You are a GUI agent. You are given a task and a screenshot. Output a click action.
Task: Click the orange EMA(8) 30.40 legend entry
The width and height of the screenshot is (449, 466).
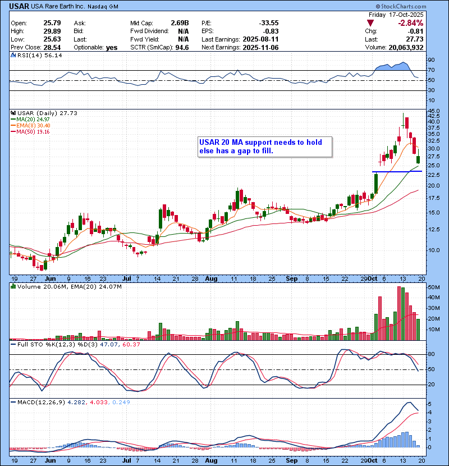tap(31, 126)
